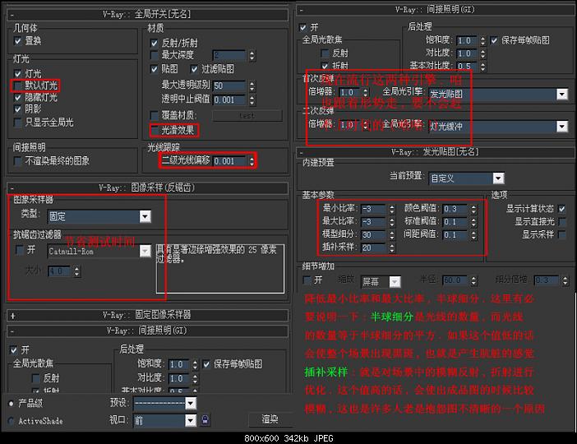
Task: Toggle the 过滤贴图 checkbox
Action: [x=194, y=69]
